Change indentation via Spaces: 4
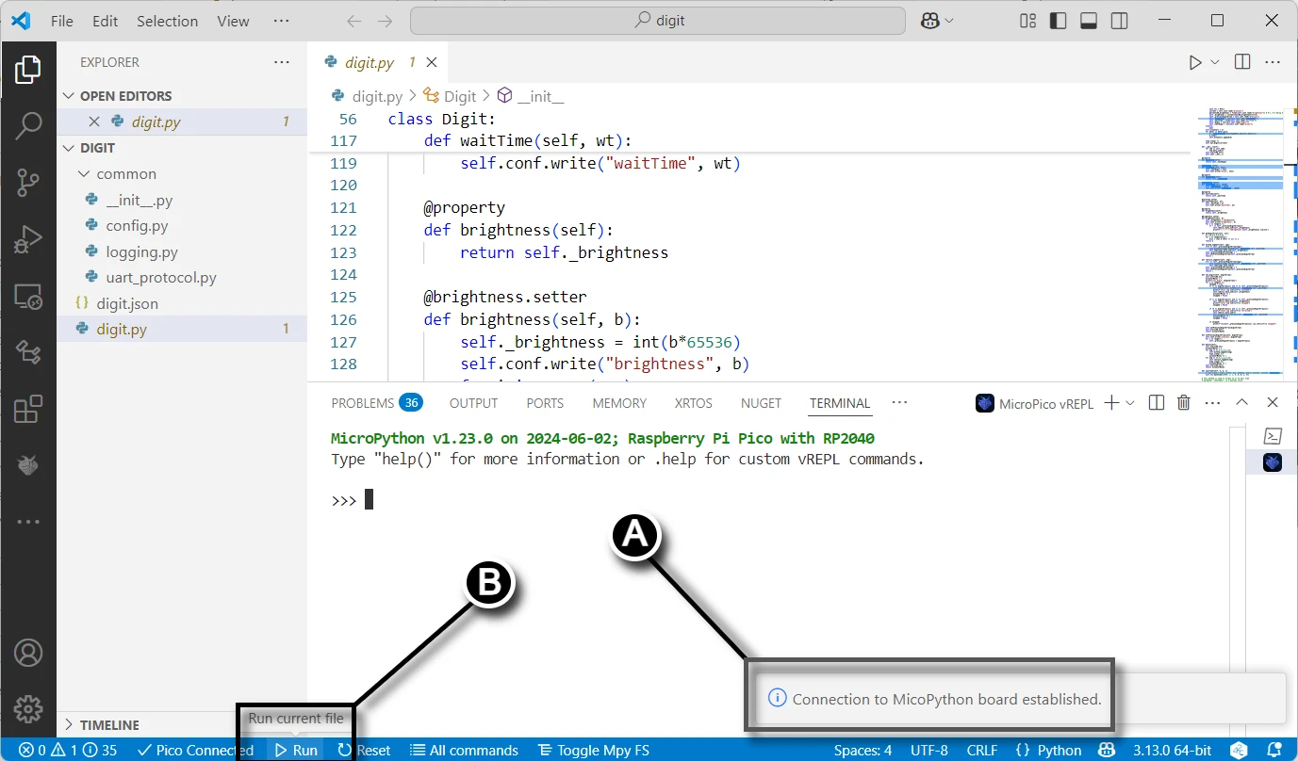This screenshot has width=1298, height=761. [x=863, y=751]
